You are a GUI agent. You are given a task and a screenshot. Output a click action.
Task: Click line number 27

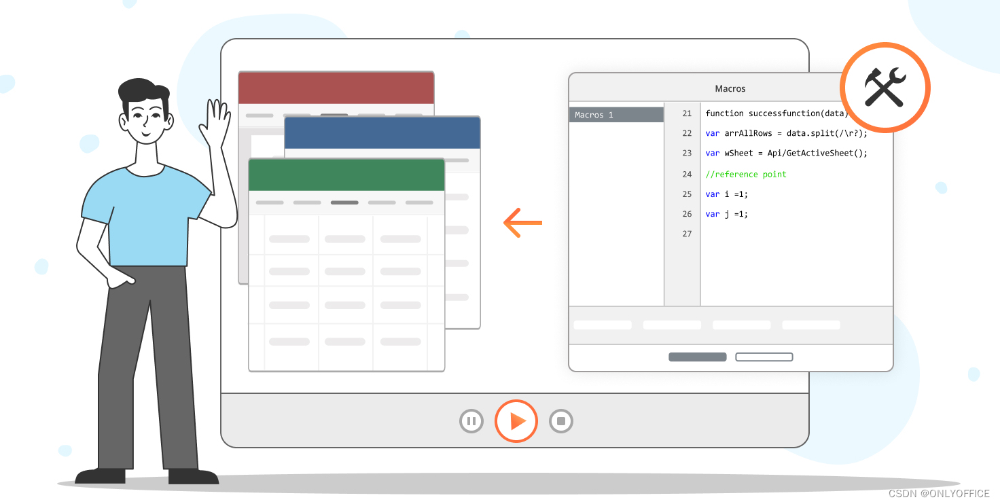tap(687, 234)
